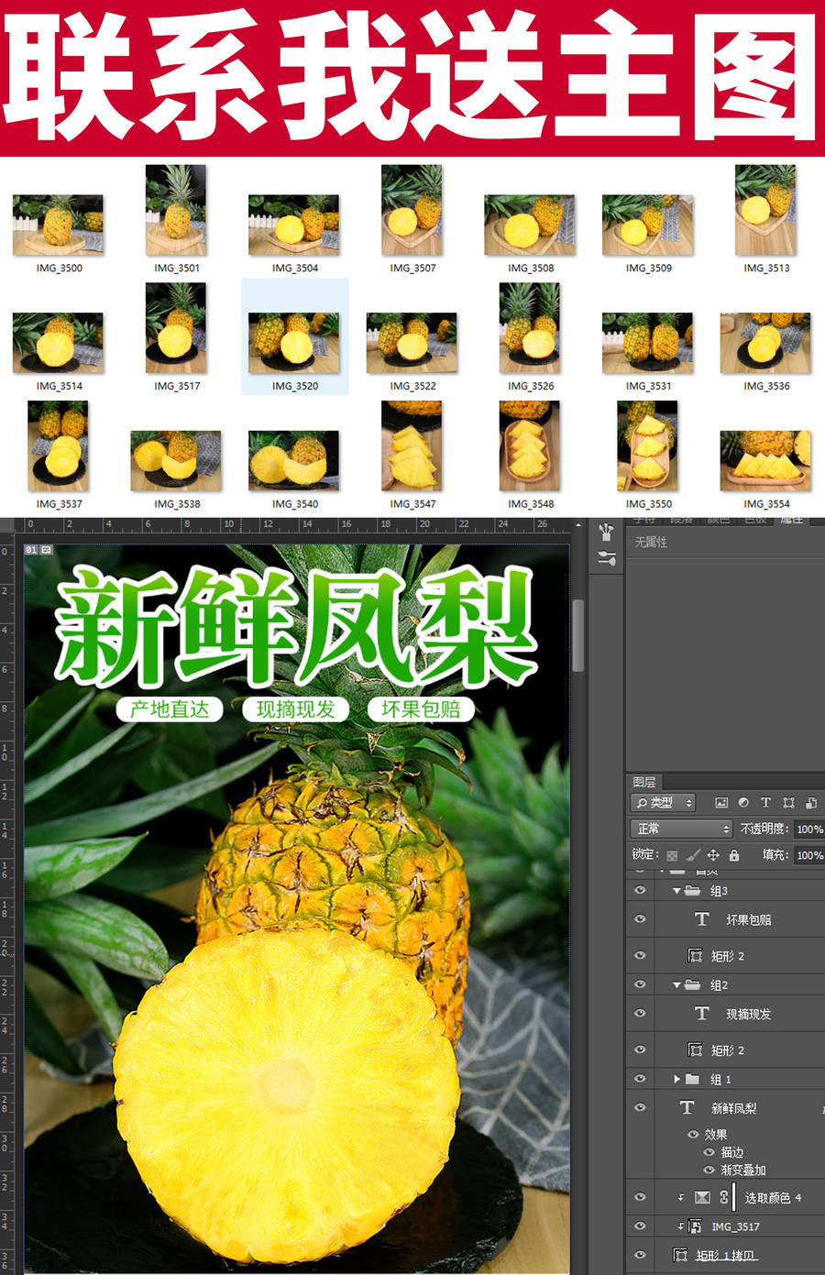The image size is (825, 1275).
Task: Switch to the 图层 layers tab
Action: click(x=644, y=782)
